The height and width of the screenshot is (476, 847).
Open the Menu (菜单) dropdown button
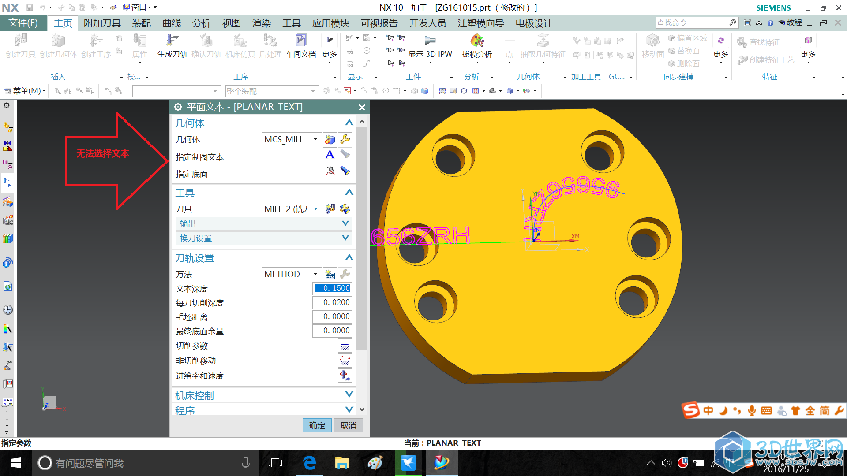(x=25, y=91)
